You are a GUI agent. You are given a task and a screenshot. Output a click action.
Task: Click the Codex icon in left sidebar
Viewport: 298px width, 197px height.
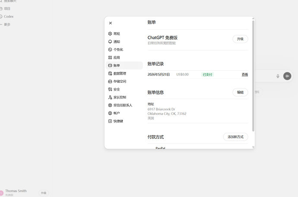tap(1, 16)
